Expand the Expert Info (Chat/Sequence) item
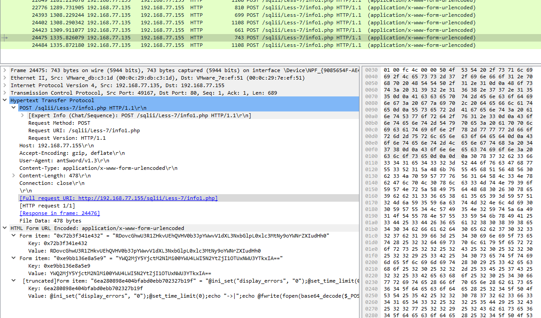Screen dimensions: 541x318 point(23,115)
